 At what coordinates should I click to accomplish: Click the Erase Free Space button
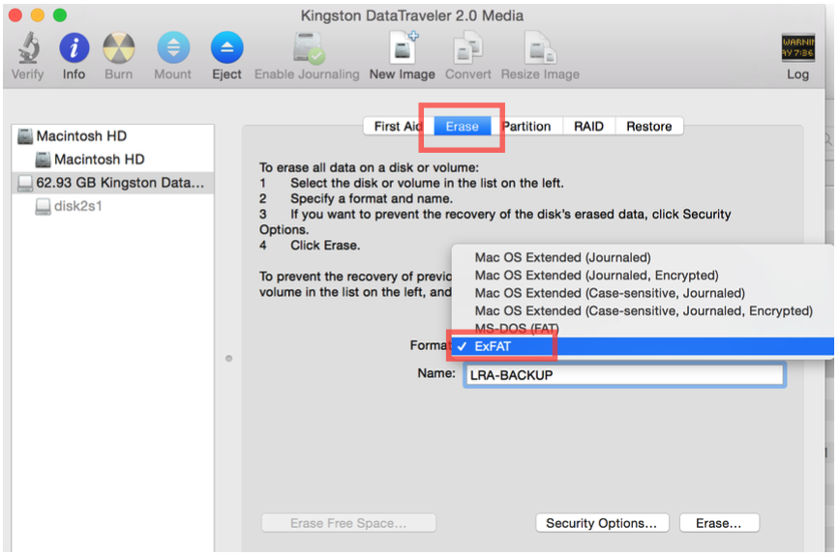348,523
